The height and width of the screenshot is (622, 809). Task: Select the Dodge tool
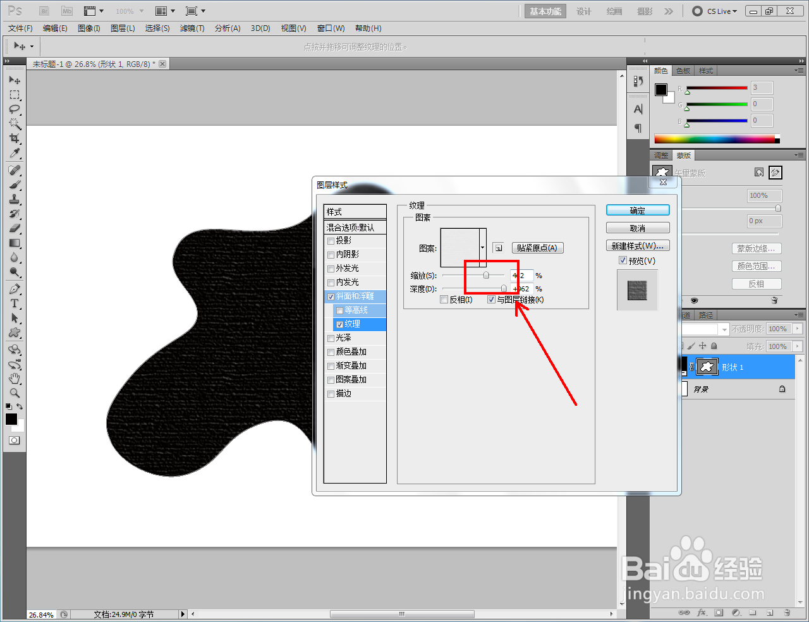[x=15, y=272]
